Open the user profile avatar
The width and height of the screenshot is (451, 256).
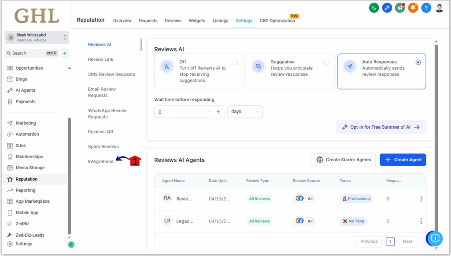[x=439, y=8]
